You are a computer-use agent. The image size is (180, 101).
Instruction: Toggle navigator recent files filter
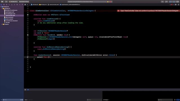coord(21,100)
